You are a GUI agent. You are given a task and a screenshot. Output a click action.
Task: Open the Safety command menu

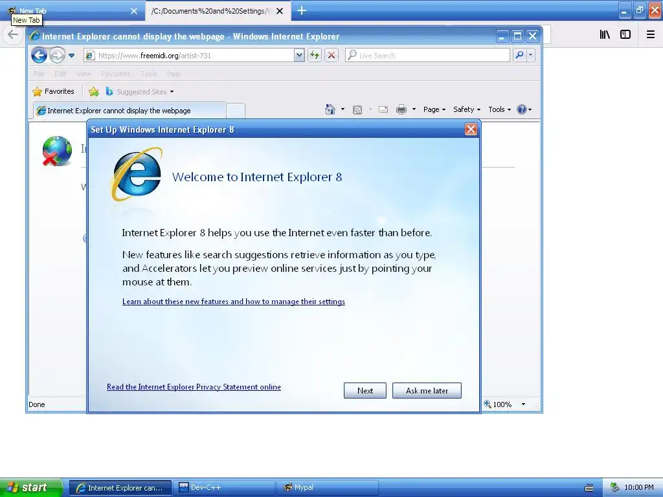tap(467, 109)
